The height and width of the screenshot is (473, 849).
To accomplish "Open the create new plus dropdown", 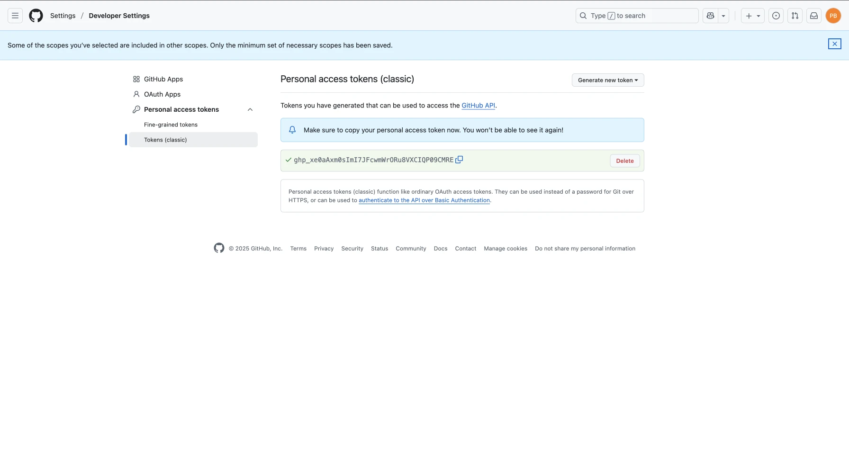I will 752,16.
